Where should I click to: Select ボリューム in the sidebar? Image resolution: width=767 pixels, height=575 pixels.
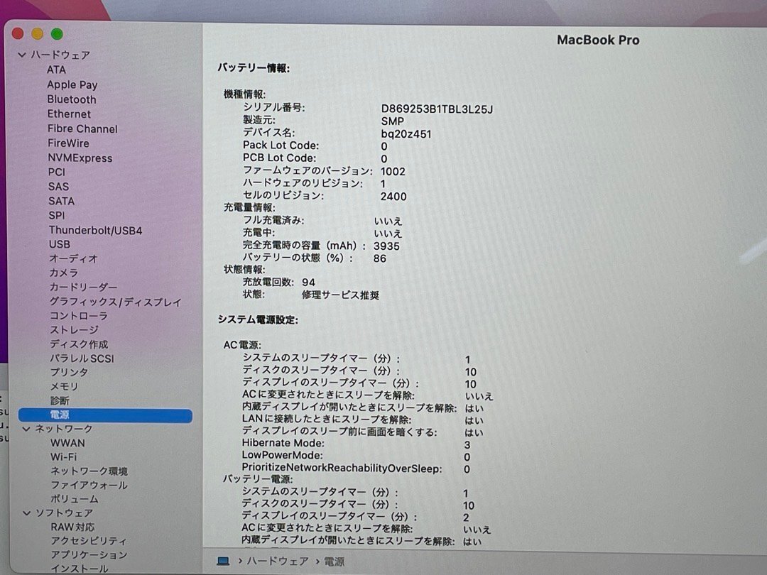(x=75, y=499)
